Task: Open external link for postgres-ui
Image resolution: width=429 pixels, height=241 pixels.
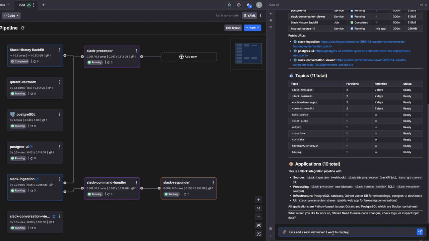Action: 31,147
